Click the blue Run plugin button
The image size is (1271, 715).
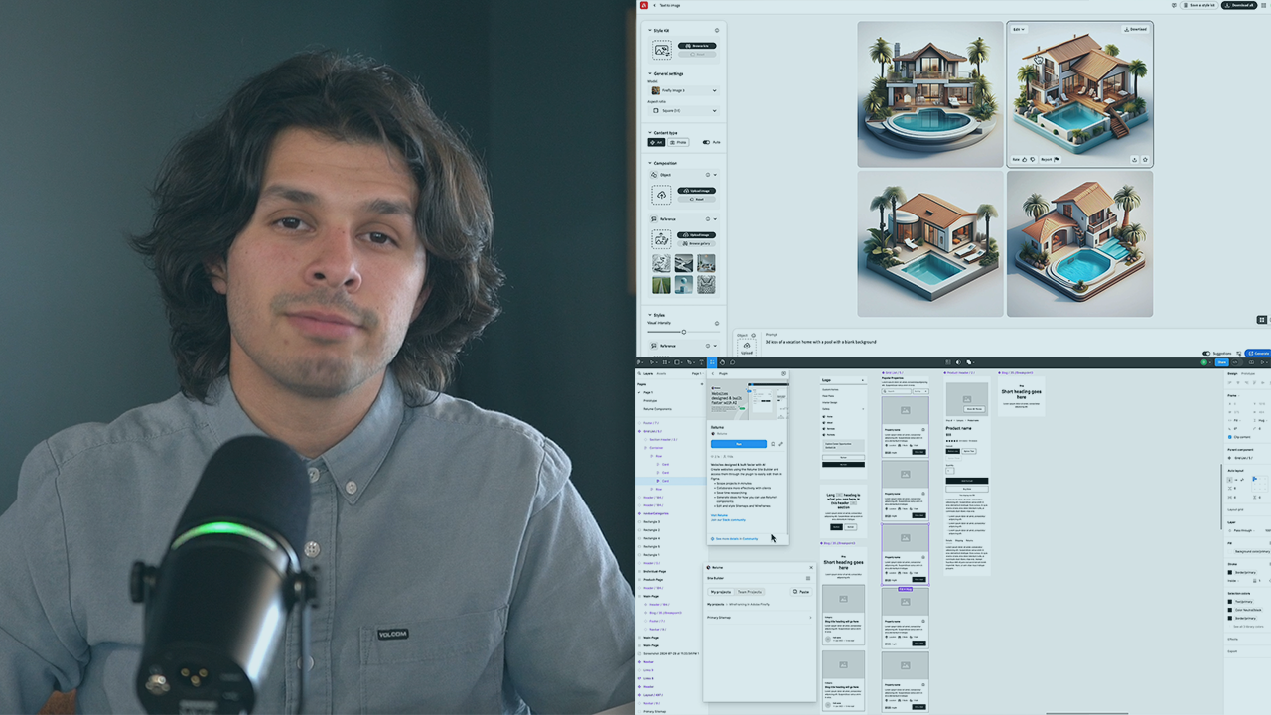tap(738, 444)
